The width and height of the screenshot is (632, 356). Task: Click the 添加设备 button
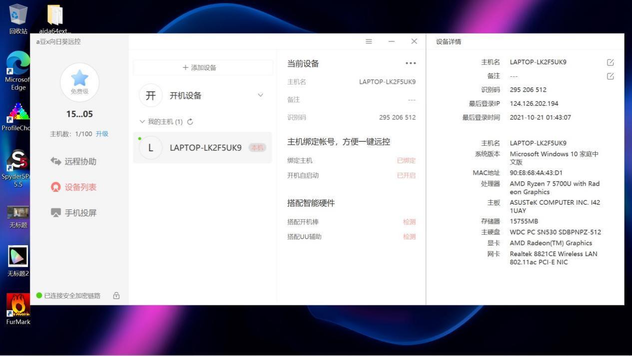(x=202, y=67)
